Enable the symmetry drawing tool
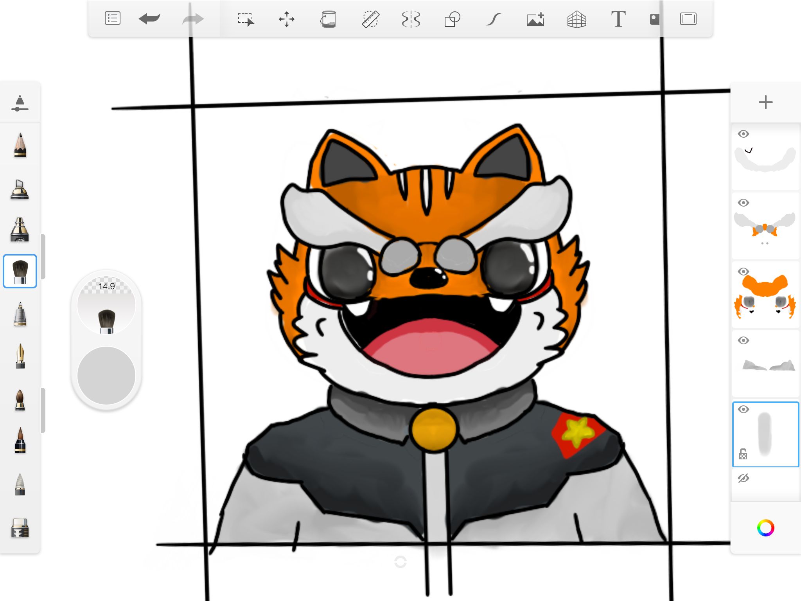 click(x=411, y=19)
